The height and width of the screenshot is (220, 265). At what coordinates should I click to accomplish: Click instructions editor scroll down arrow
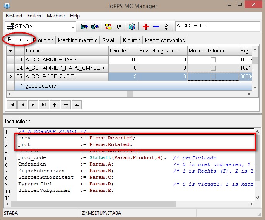[x=257, y=197]
